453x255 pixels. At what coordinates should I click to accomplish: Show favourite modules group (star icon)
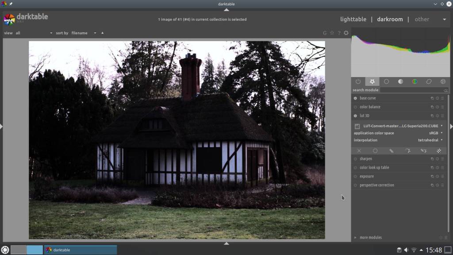tap(372, 81)
